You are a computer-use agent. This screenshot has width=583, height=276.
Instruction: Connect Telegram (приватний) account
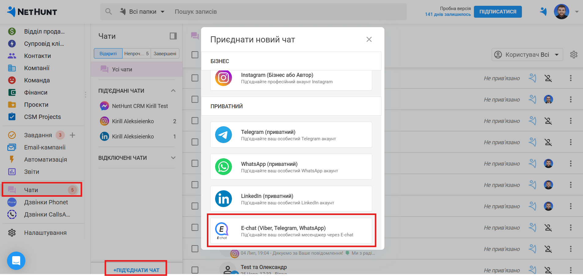pyautogui.click(x=291, y=135)
